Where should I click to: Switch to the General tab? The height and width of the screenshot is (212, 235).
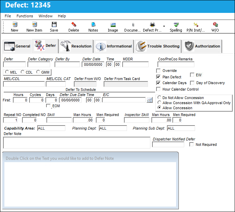click(17, 46)
